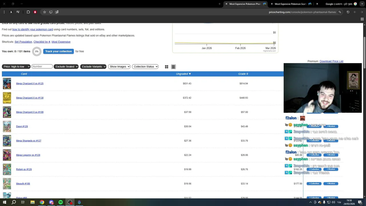Screen dimensions: 366x206
Task: Sort by Grade 9 column header
Action: tap(243, 74)
